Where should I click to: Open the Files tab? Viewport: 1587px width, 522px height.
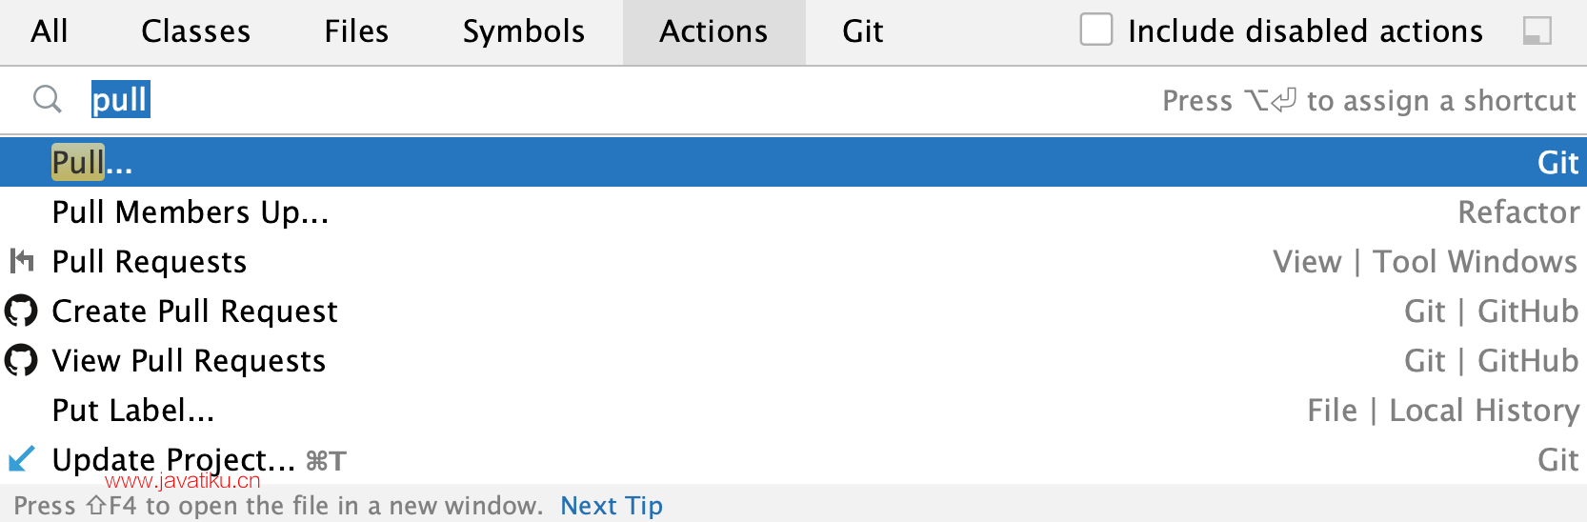point(356,31)
